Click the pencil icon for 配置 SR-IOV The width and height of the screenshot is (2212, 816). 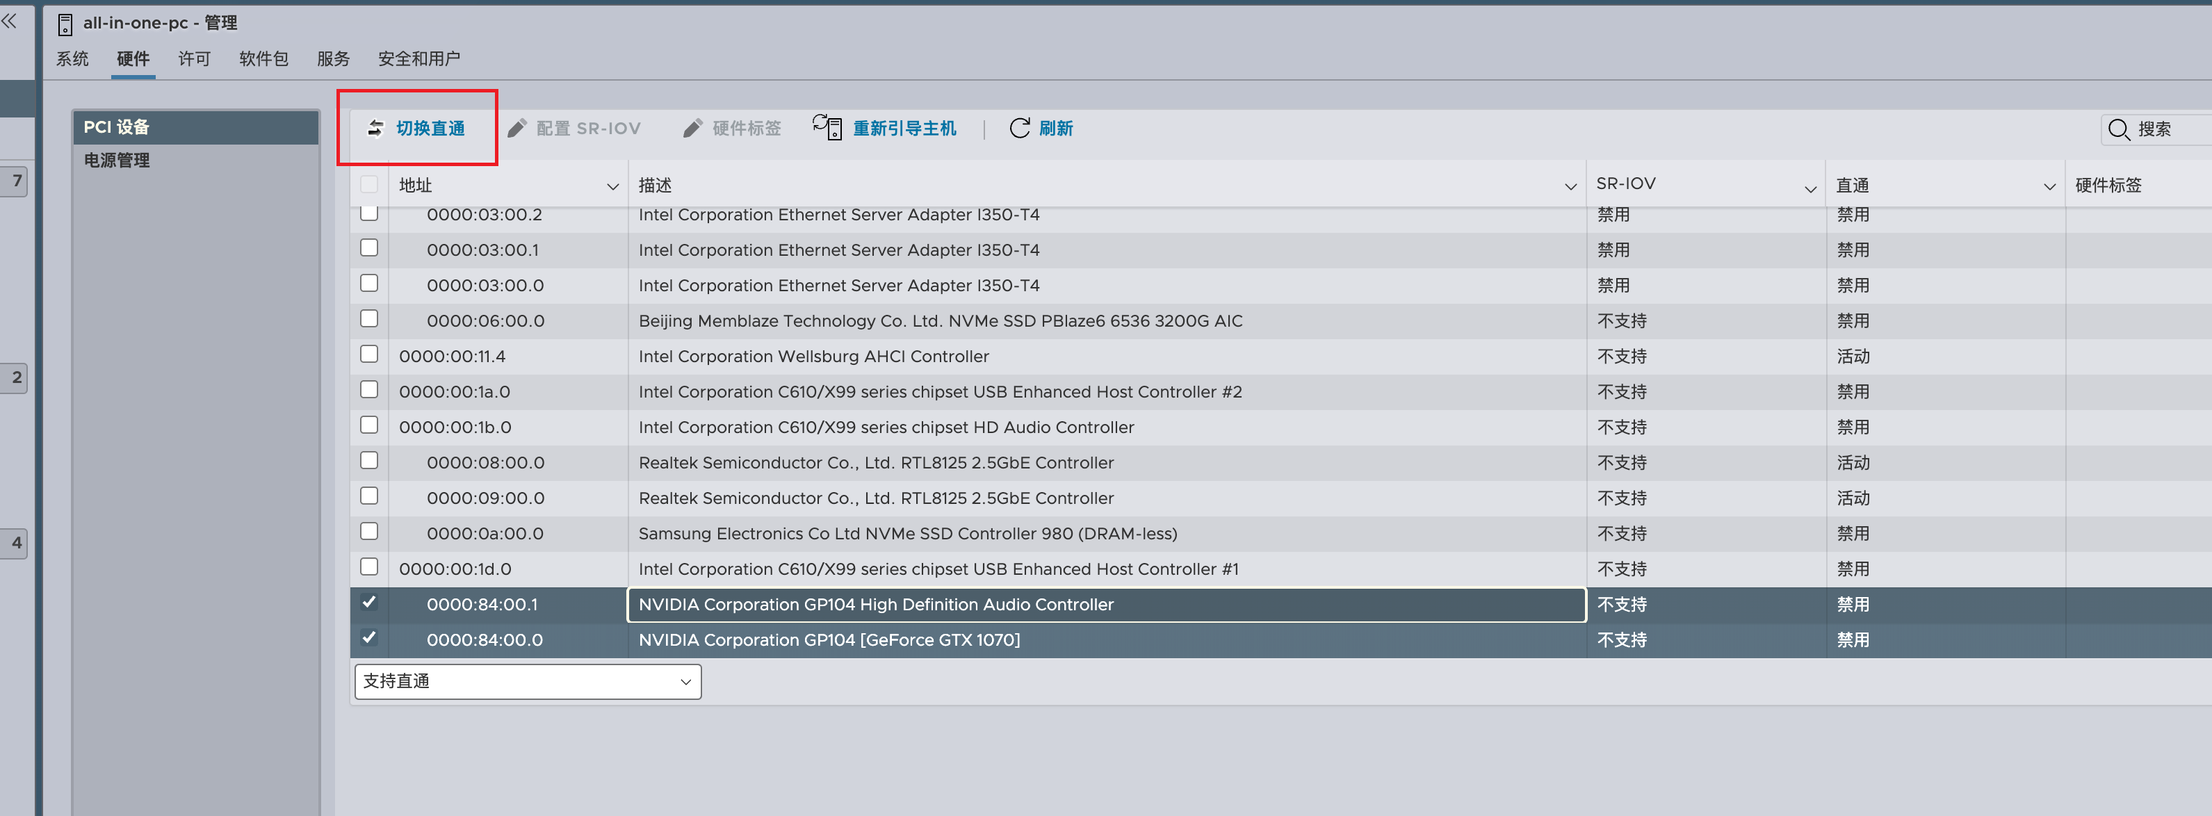[517, 128]
